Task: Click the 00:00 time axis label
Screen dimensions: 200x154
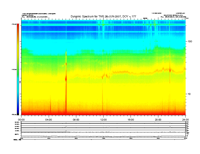Action: click(21, 120)
